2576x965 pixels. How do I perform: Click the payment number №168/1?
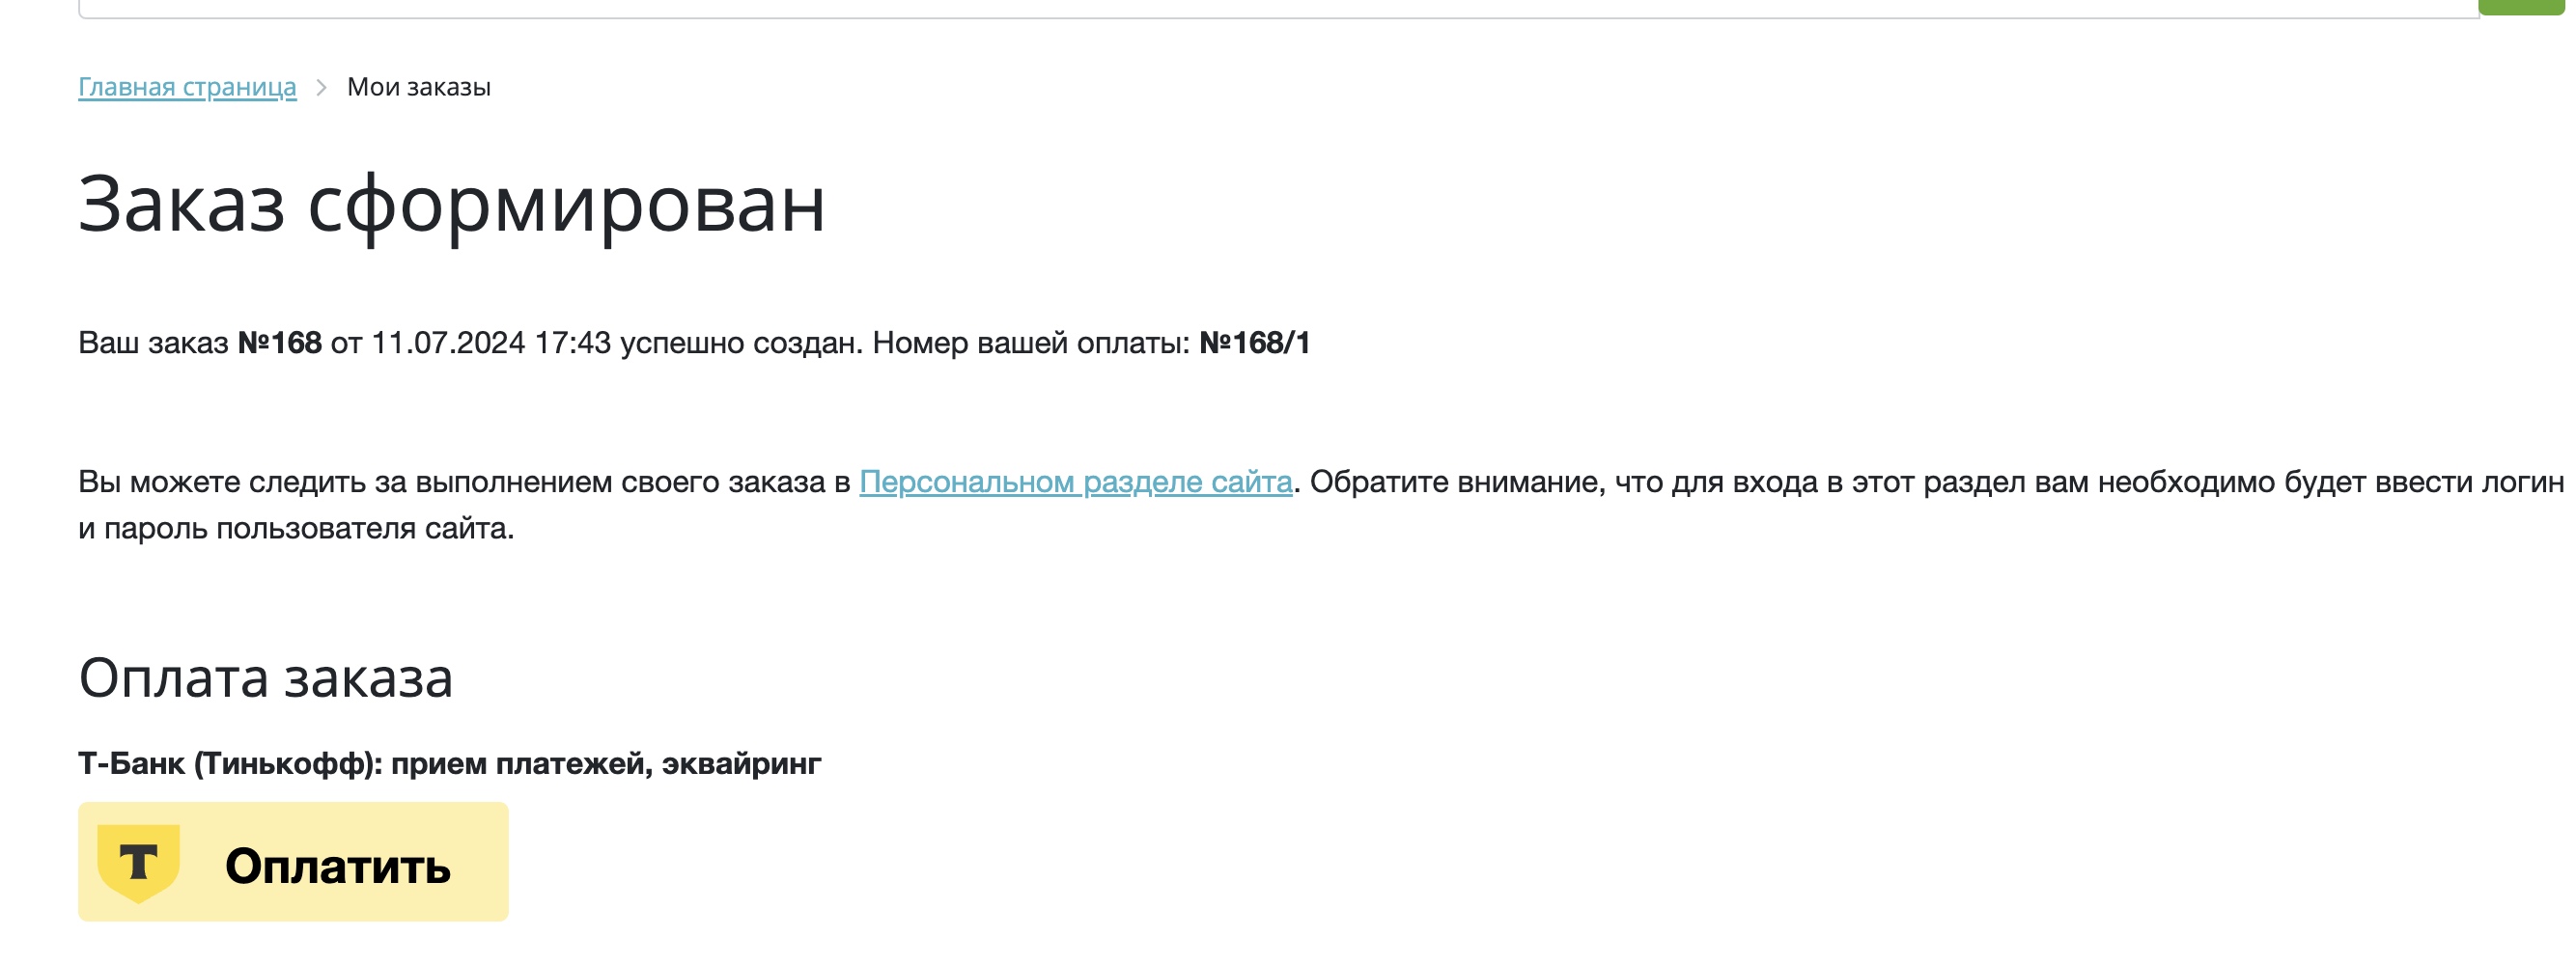point(1254,344)
